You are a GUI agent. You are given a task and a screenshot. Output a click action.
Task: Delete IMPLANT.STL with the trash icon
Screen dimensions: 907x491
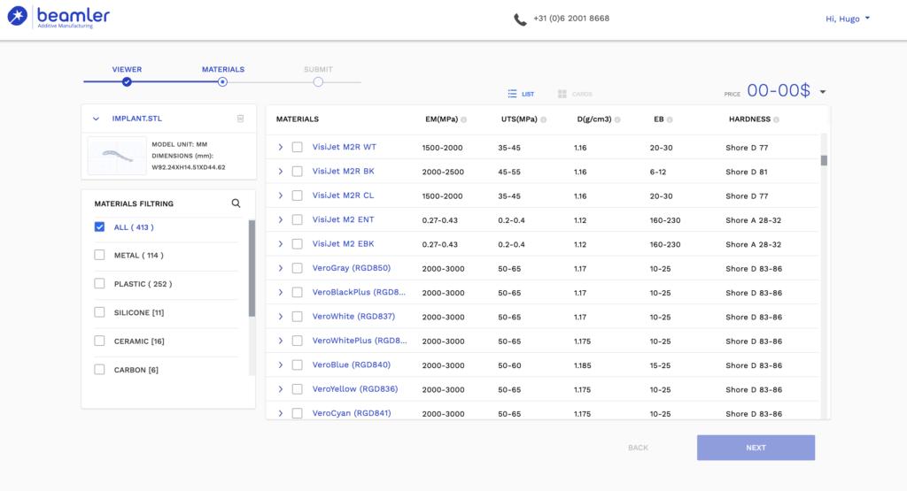241,119
